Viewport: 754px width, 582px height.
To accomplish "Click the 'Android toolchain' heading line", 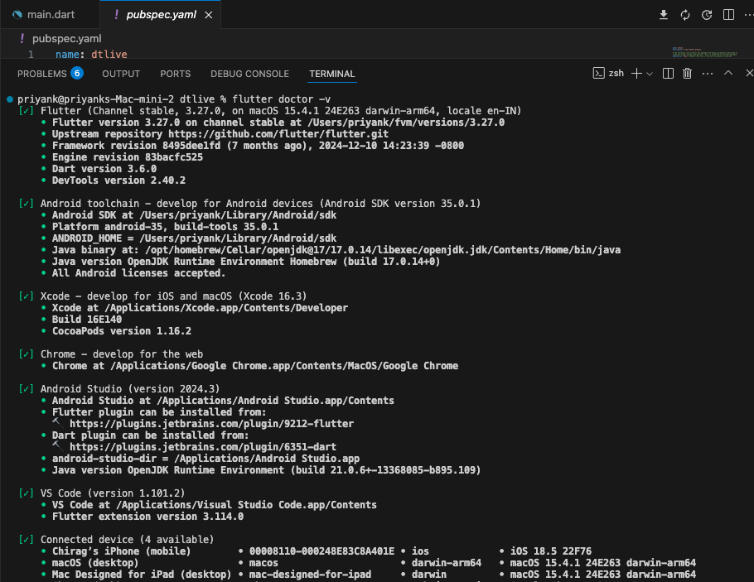I will click(x=260, y=204).
